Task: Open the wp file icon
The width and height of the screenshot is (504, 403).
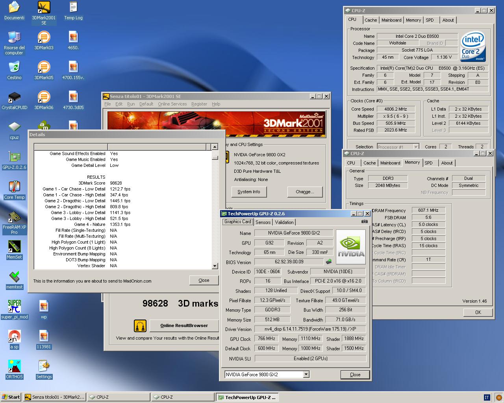Action: pyautogui.click(x=44, y=309)
